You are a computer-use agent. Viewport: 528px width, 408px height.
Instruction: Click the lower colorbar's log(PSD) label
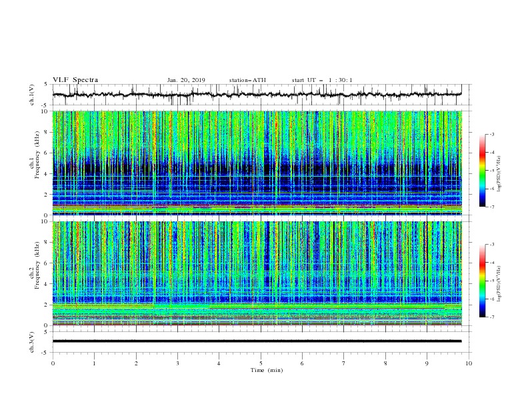(499, 282)
